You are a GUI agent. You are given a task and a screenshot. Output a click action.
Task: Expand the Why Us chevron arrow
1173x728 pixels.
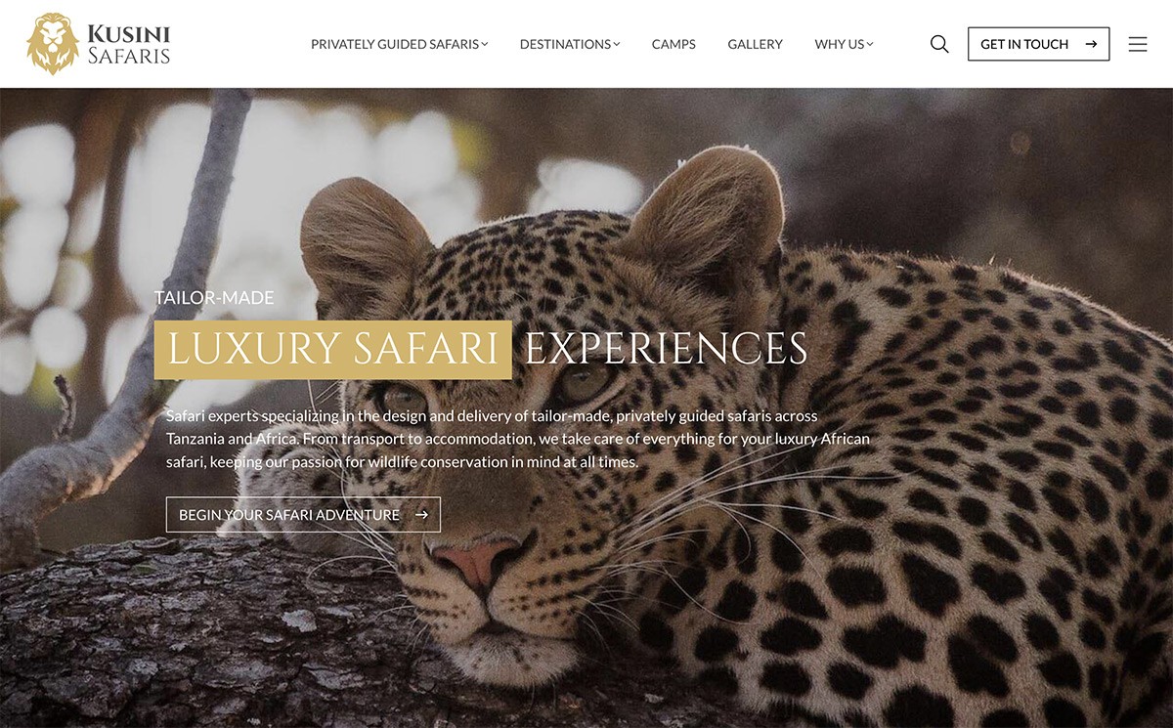[870, 44]
